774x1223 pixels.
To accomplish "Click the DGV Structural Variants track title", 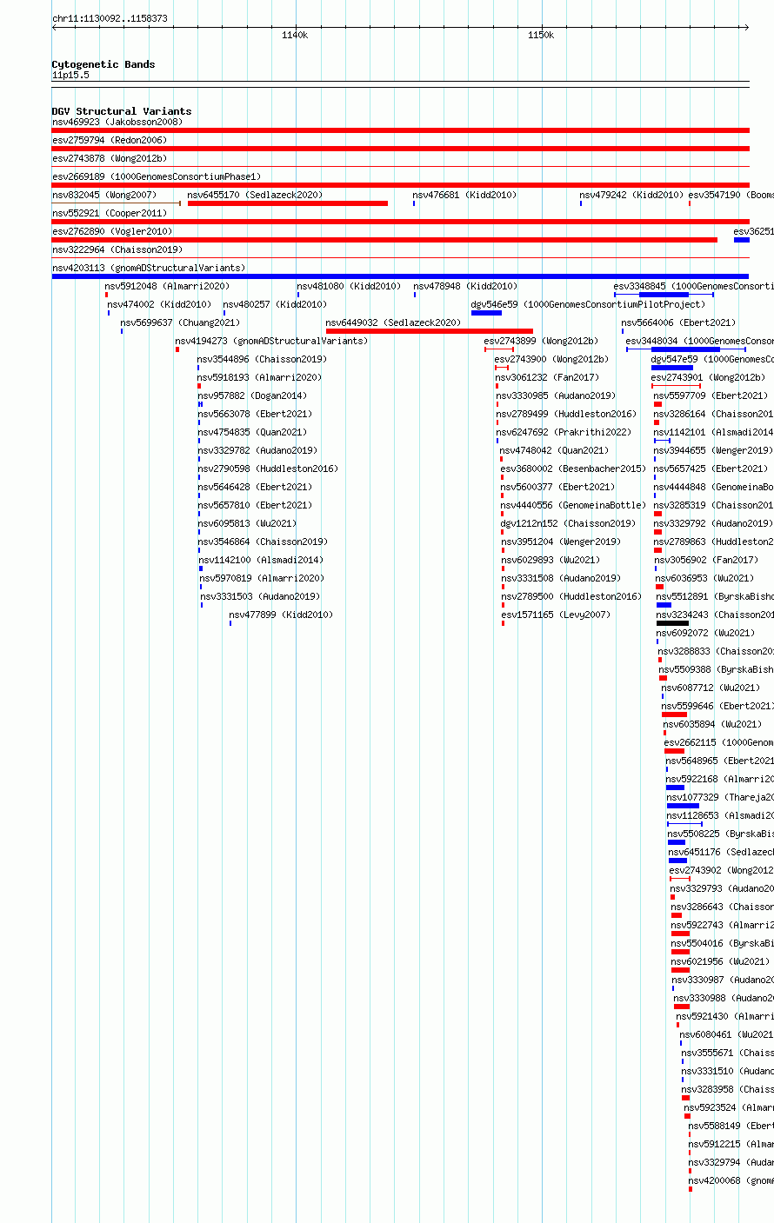I will pos(122,111).
